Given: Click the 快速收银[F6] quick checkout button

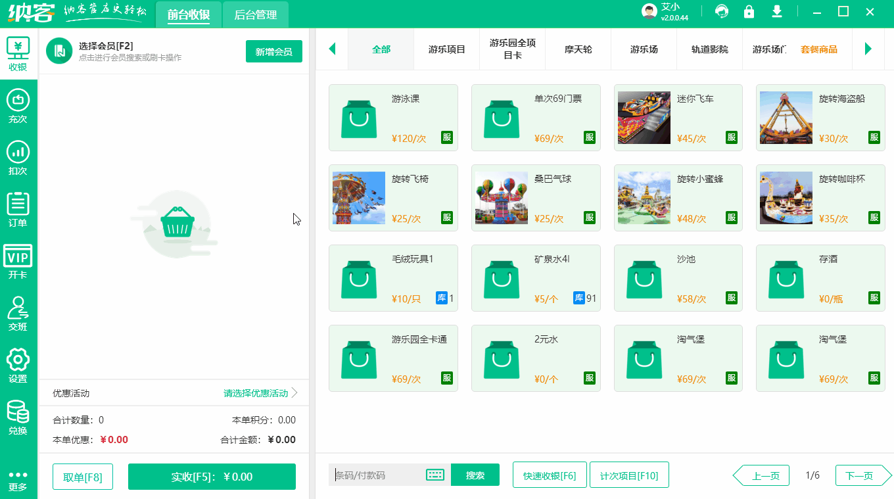Looking at the screenshot, I should pos(550,474).
